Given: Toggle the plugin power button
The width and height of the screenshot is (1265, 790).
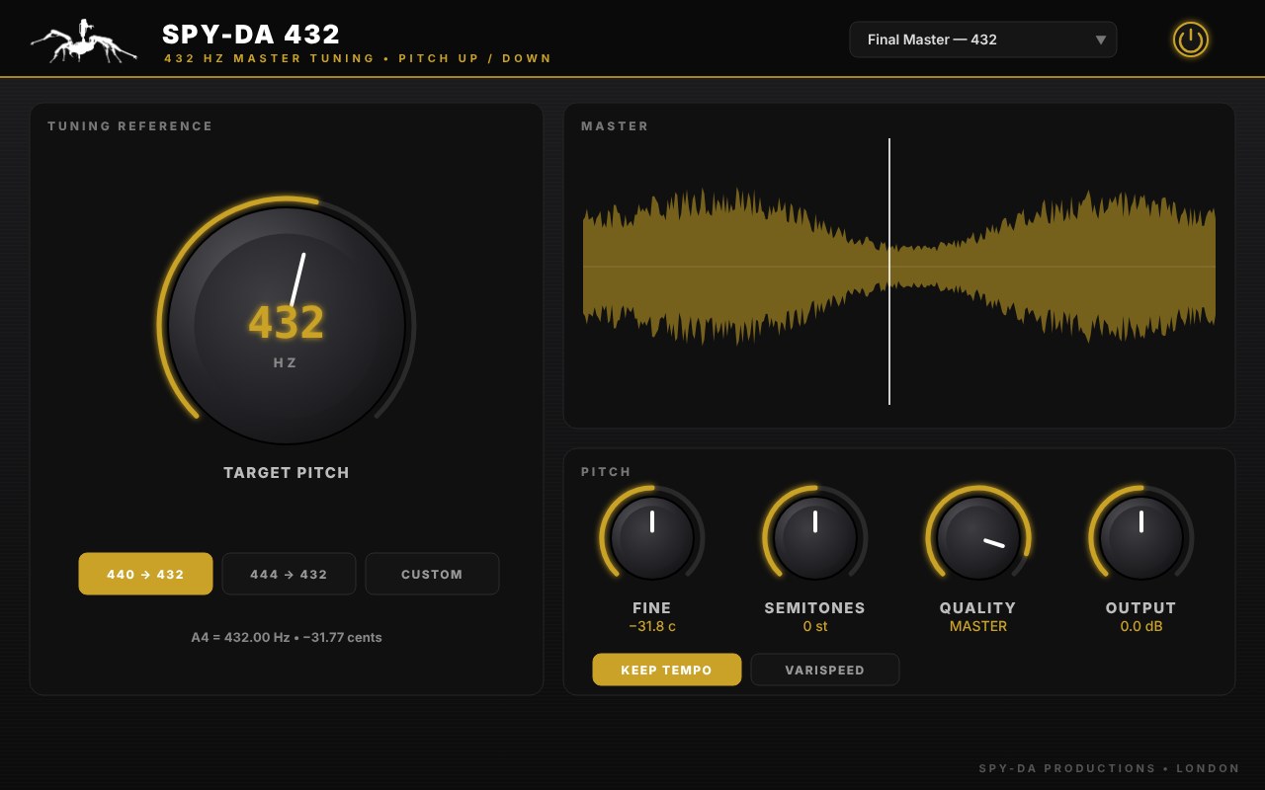Looking at the screenshot, I should click(x=1191, y=39).
